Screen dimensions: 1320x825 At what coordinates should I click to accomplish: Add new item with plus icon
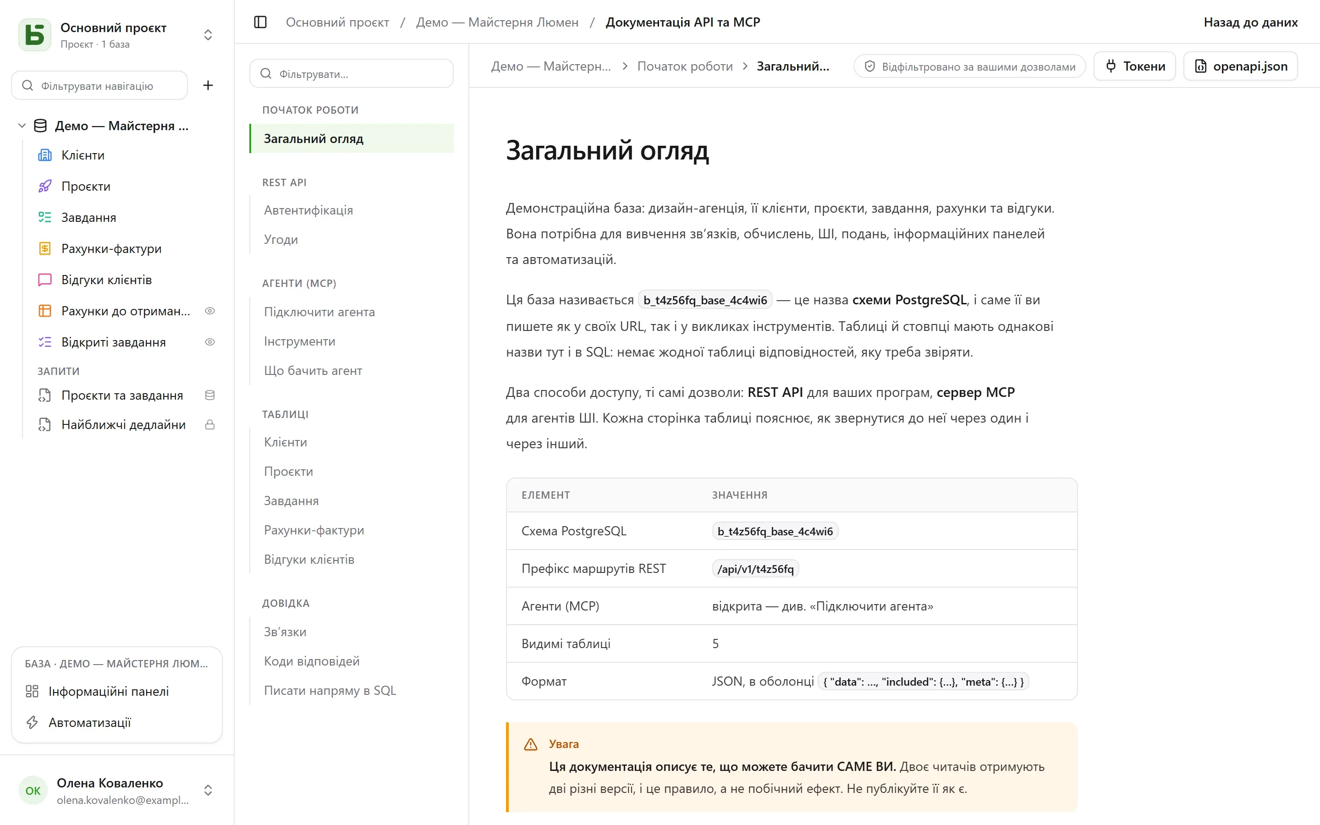point(208,85)
